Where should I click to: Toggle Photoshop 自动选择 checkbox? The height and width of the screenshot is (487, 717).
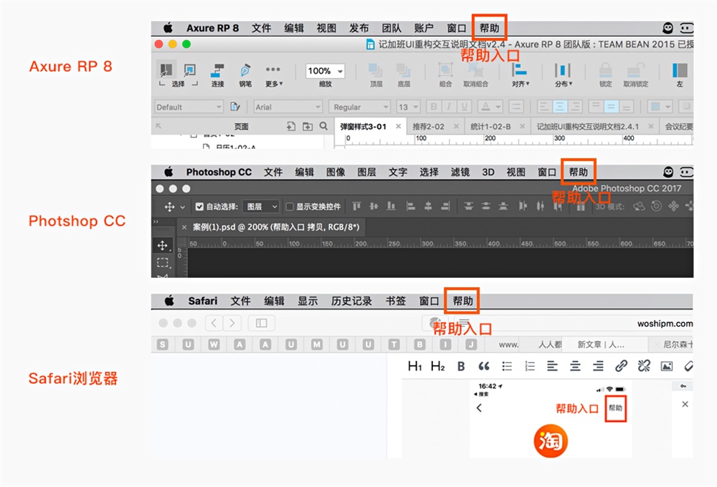tap(199, 206)
